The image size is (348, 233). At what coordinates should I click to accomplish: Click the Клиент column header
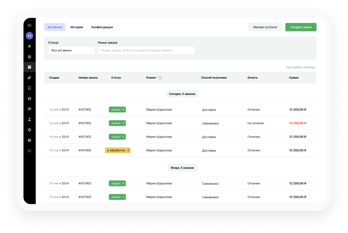[151, 78]
